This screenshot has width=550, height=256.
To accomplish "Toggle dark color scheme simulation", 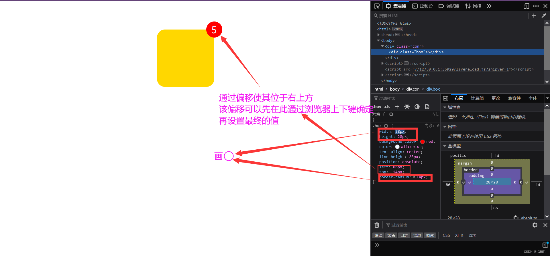I will click(x=417, y=107).
